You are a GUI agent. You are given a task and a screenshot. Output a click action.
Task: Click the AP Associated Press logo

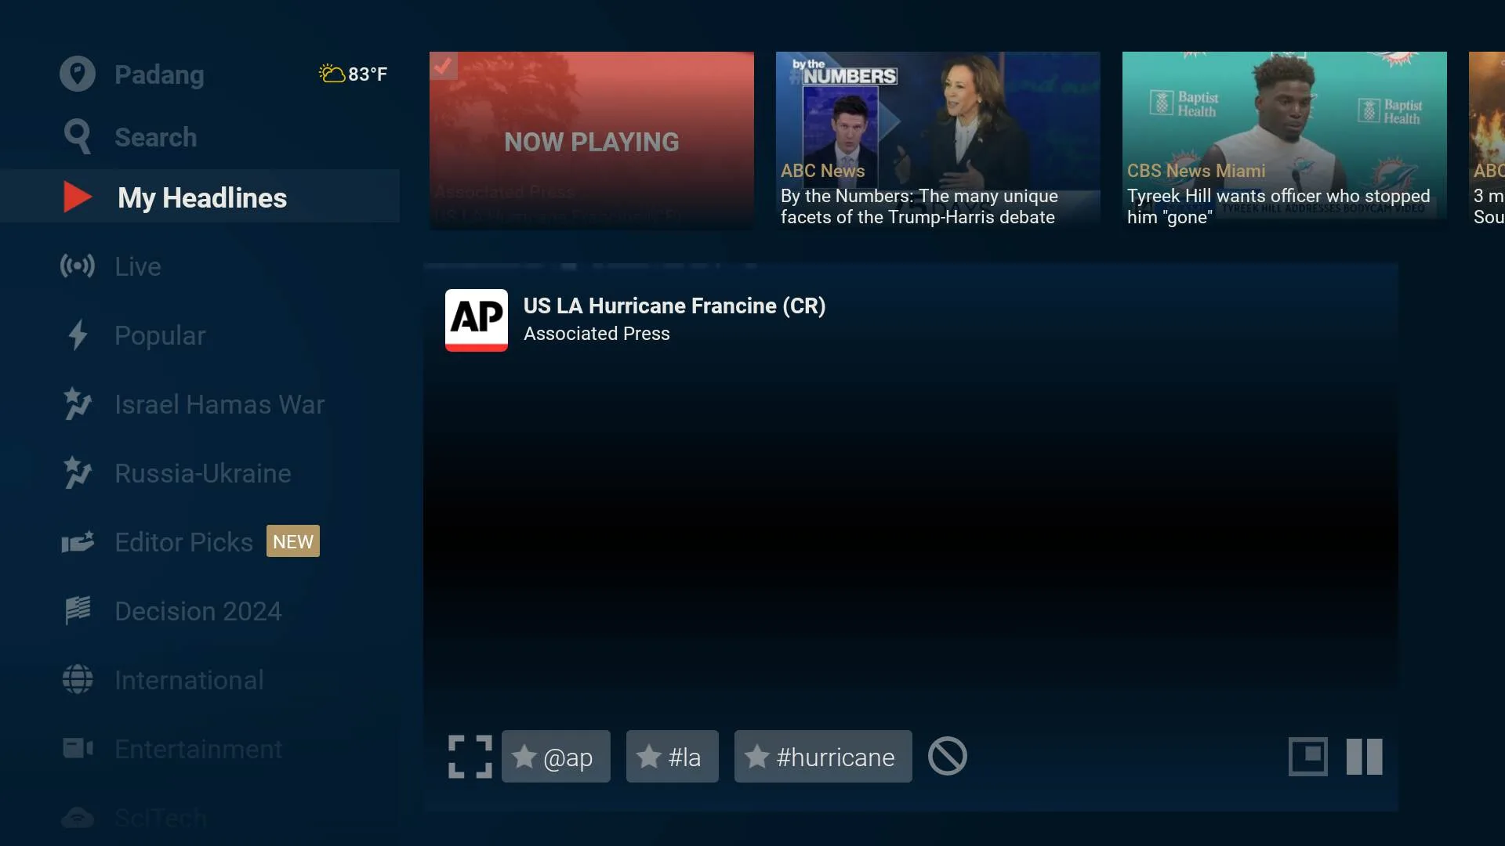(x=477, y=320)
